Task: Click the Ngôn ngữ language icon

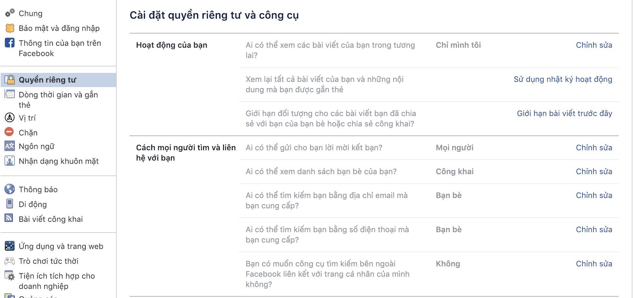Action: click(10, 146)
